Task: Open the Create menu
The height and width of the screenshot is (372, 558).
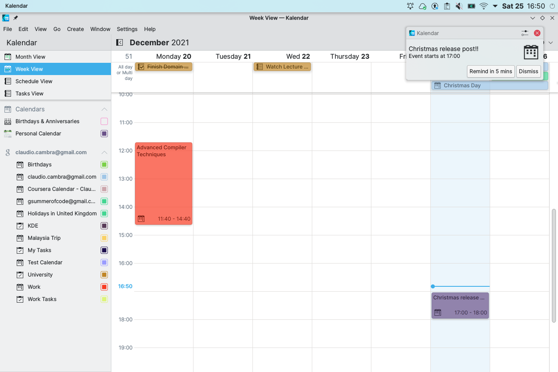Action: tap(75, 29)
